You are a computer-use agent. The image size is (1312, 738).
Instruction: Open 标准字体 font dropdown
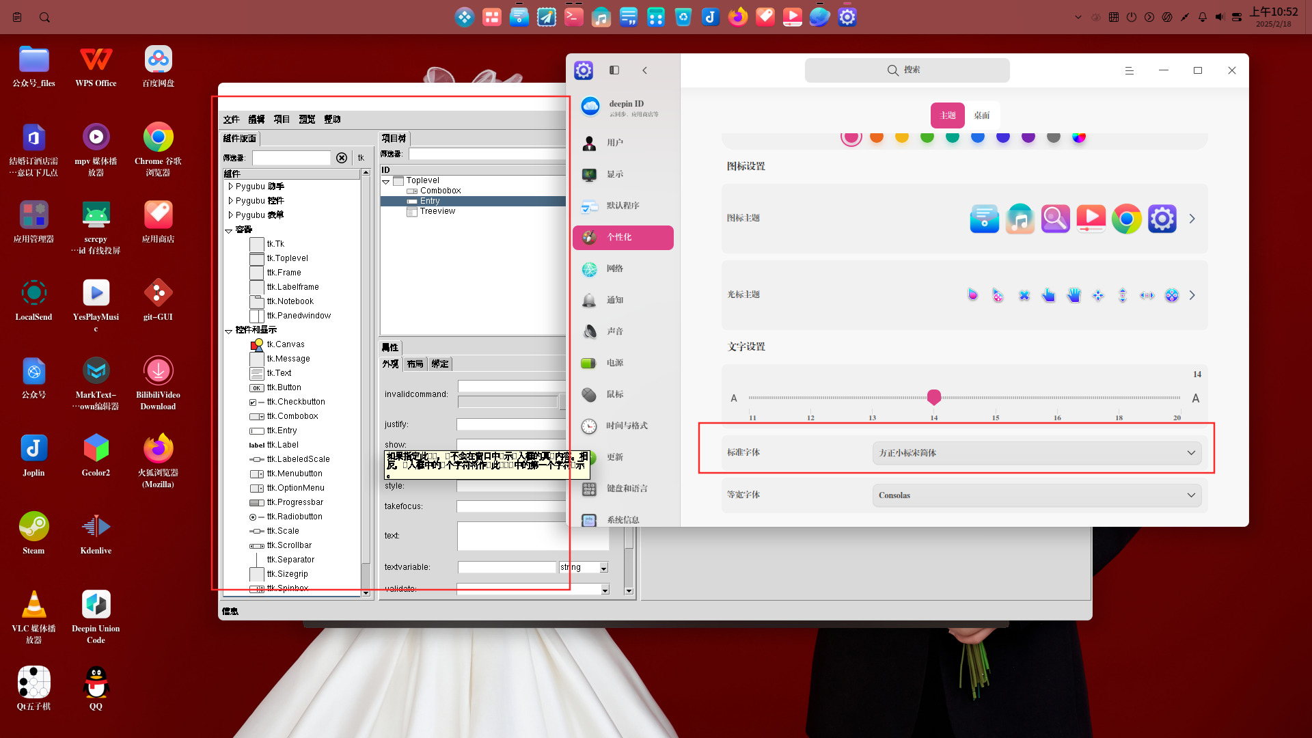pyautogui.click(x=1037, y=453)
